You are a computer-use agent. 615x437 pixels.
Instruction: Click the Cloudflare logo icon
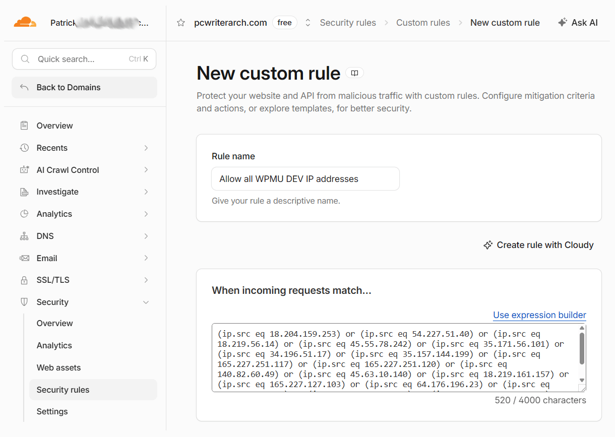click(x=25, y=22)
